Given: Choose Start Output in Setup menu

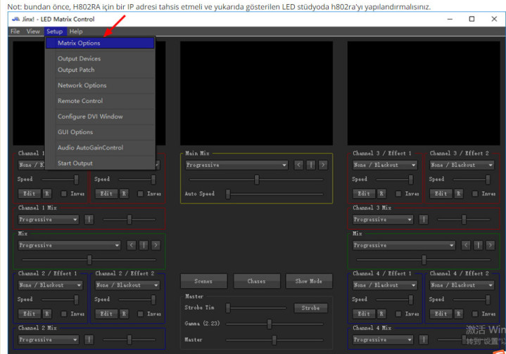Looking at the screenshot, I should click(75, 163).
